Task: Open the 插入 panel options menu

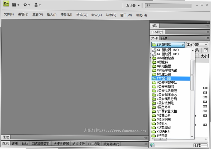Action: pos(207,26)
